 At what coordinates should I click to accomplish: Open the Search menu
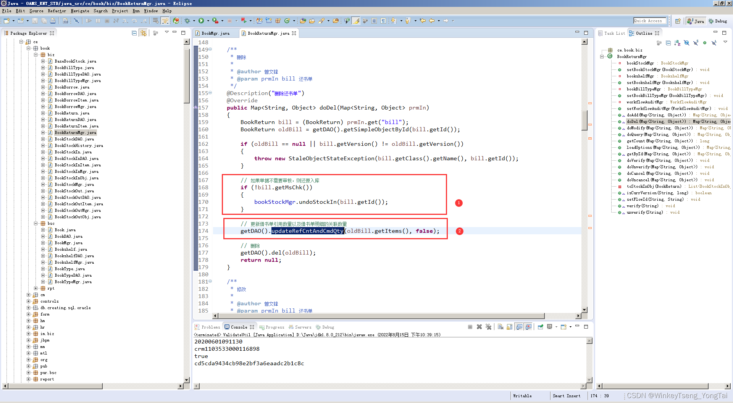(100, 11)
